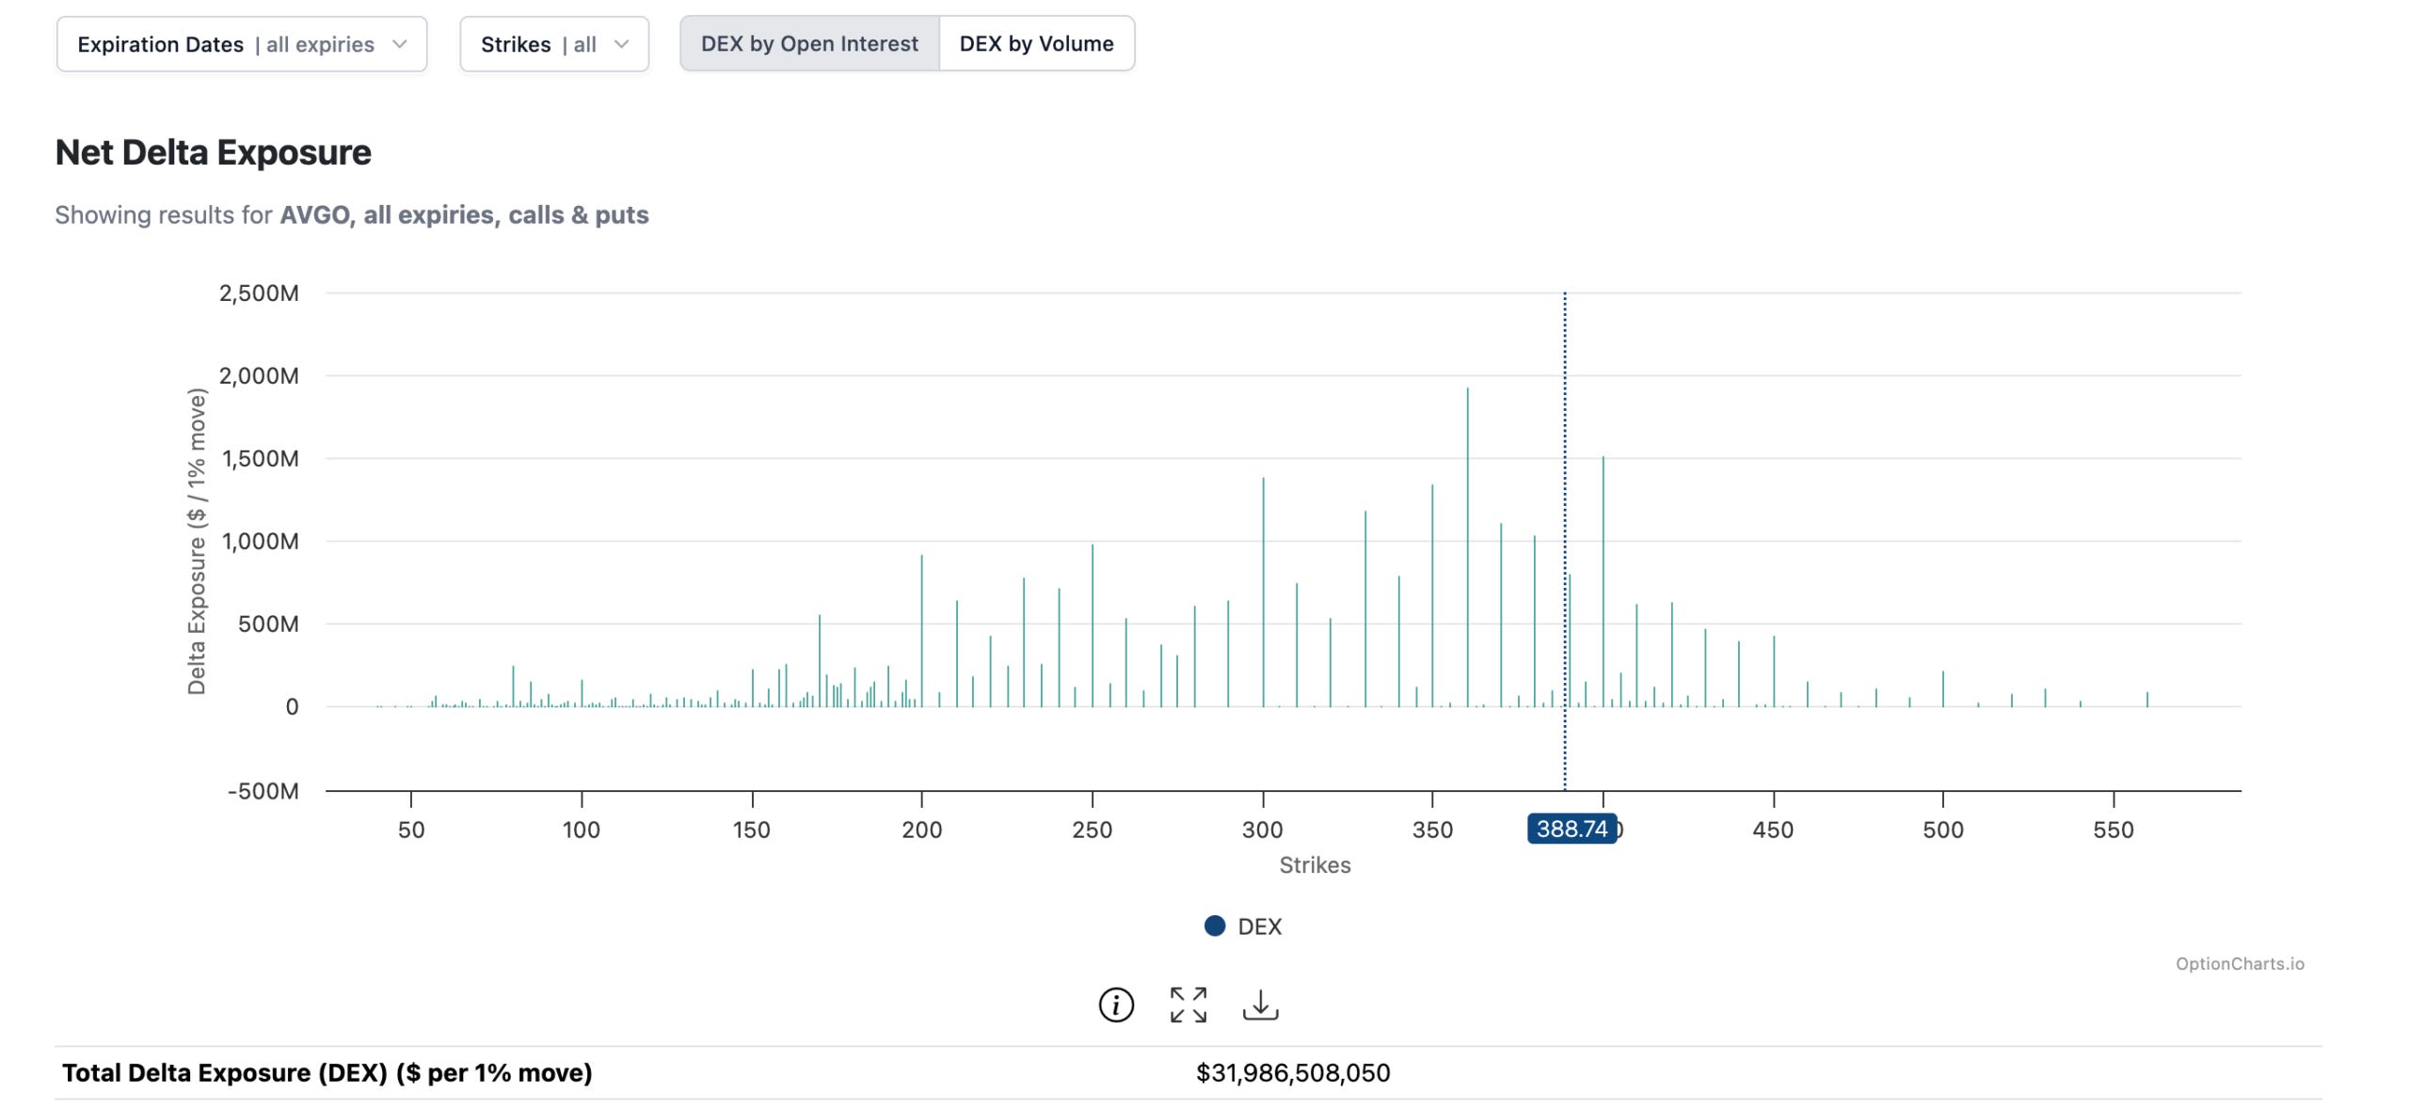
Task: Click the fullscreen expand arrows icon
Action: (x=1188, y=1004)
